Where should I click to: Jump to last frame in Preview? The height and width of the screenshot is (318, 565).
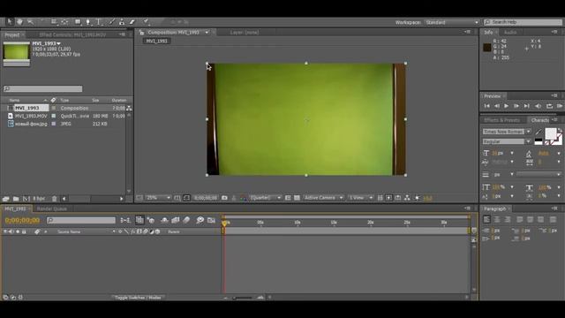[x=526, y=106]
